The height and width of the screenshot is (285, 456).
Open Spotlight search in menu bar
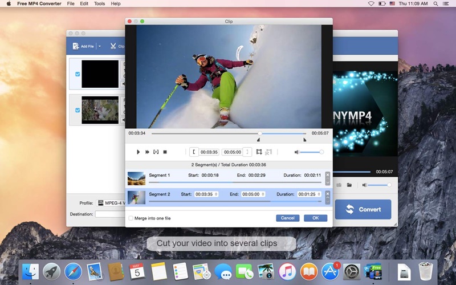coord(435,3)
